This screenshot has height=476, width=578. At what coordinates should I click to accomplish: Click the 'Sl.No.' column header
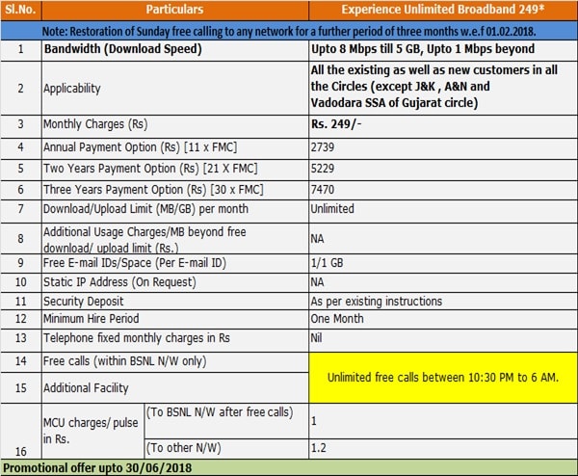click(20, 10)
